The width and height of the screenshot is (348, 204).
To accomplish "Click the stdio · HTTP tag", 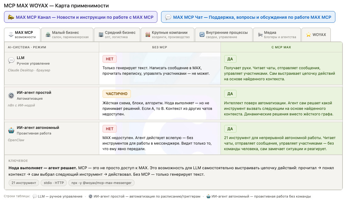I will tap(54, 183).
